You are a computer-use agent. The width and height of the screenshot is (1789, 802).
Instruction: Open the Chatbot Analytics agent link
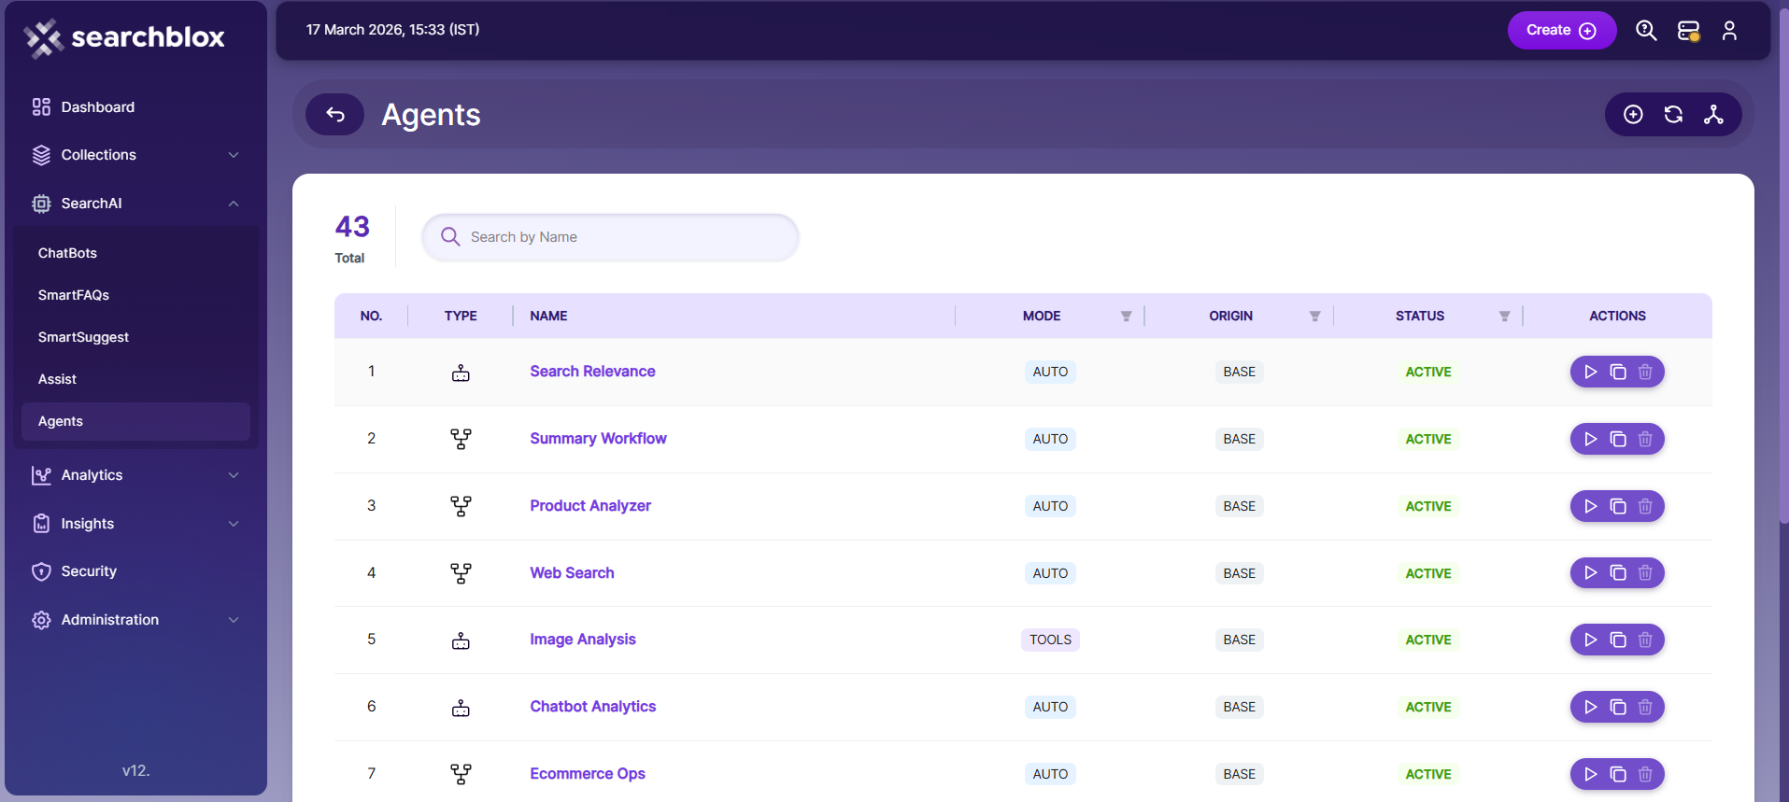point(593,707)
